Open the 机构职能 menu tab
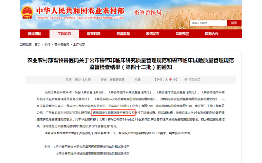 [x=35, y=34]
